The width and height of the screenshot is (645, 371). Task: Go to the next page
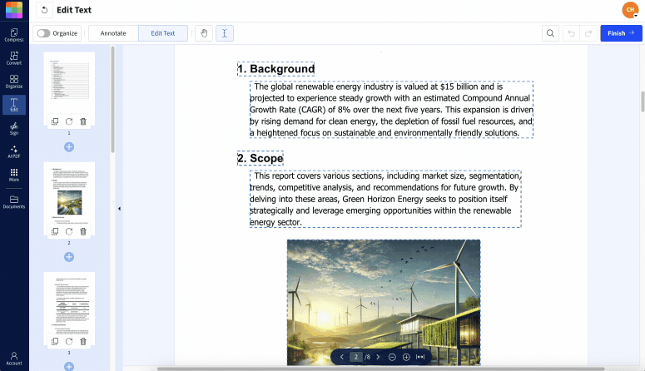pyautogui.click(x=378, y=357)
